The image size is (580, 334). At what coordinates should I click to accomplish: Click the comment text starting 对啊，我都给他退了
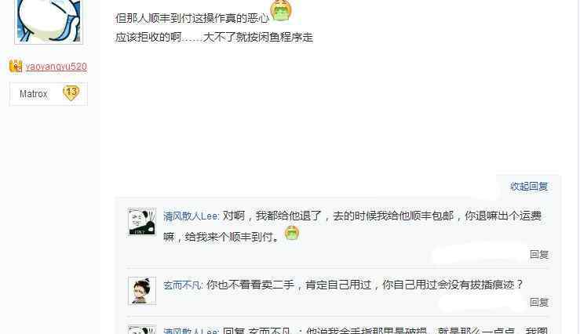(x=352, y=226)
